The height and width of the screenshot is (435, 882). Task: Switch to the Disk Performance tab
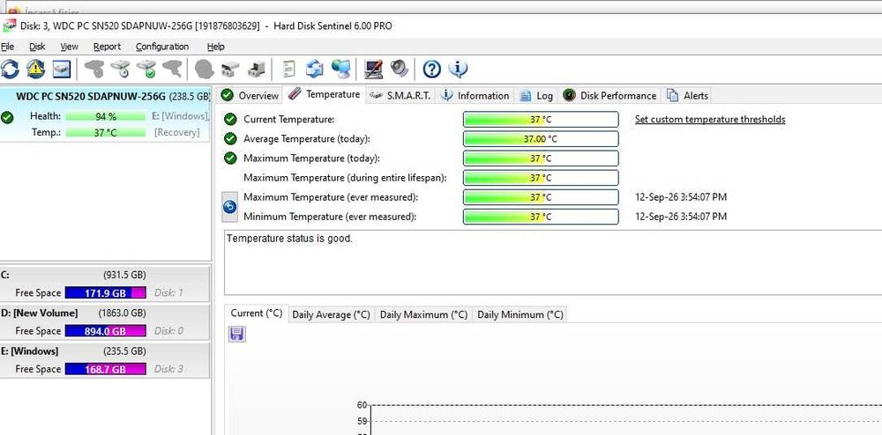click(609, 95)
